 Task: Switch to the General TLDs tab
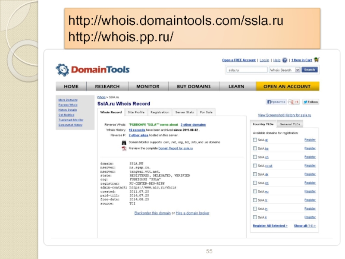pos(289,124)
